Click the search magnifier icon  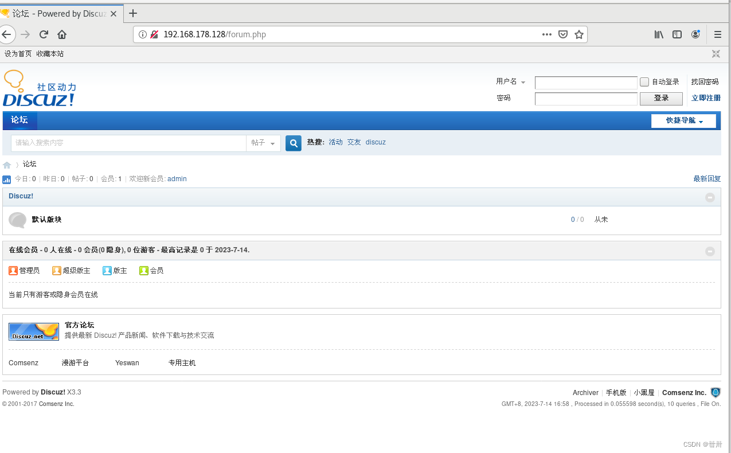293,143
